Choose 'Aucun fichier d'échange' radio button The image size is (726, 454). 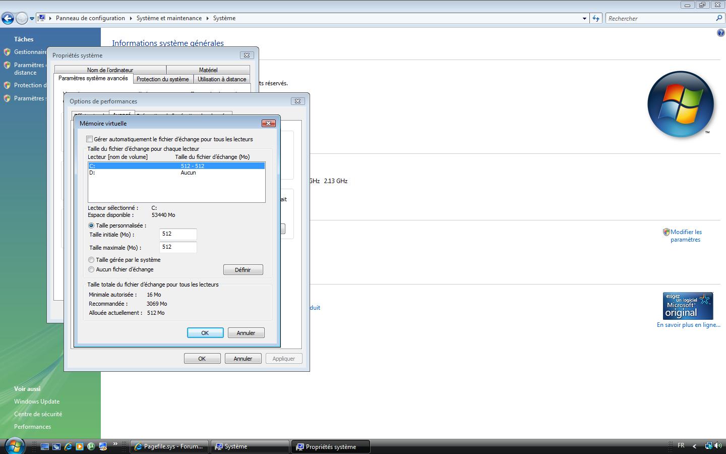pyautogui.click(x=91, y=269)
